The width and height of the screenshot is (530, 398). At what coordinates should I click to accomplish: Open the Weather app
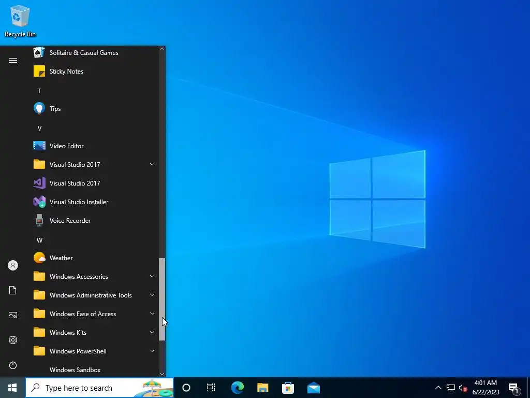pyautogui.click(x=95, y=258)
